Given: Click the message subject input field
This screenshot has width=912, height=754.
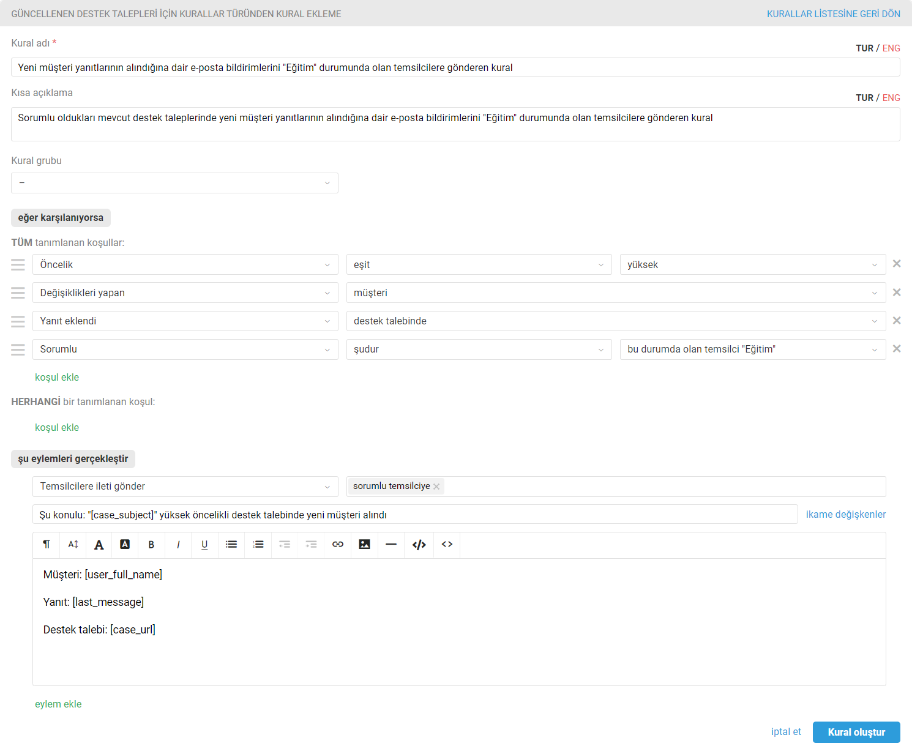Looking at the screenshot, I should 414,515.
